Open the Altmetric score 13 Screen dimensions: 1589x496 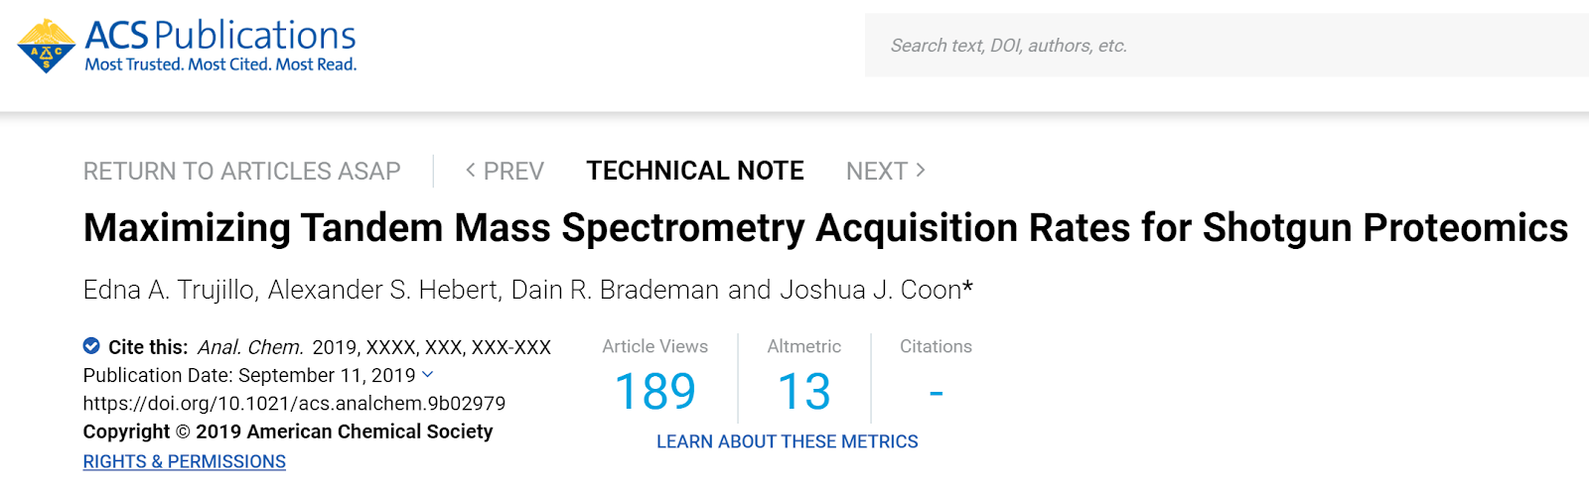click(x=803, y=391)
